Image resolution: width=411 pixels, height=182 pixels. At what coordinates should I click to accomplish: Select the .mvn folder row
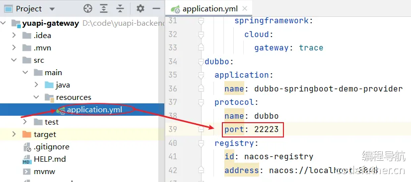[82, 48]
